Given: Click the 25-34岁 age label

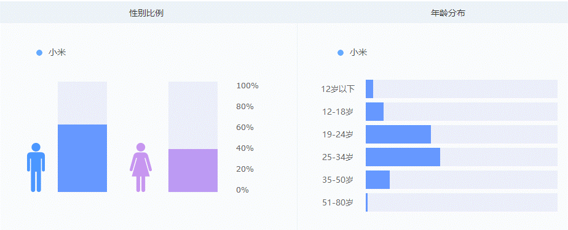Looking at the screenshot, I should coord(337,157).
